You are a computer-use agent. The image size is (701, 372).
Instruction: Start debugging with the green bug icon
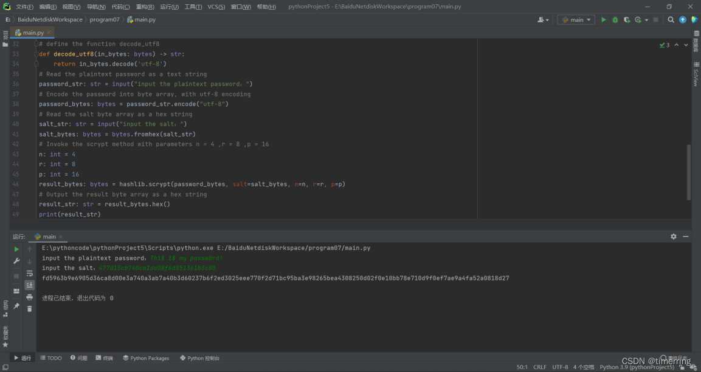pos(615,19)
